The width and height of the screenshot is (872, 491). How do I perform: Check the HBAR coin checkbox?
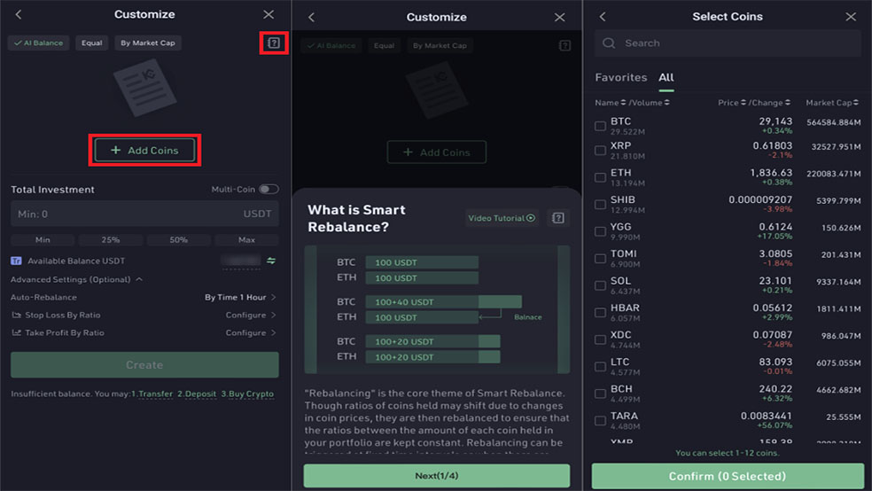600,313
